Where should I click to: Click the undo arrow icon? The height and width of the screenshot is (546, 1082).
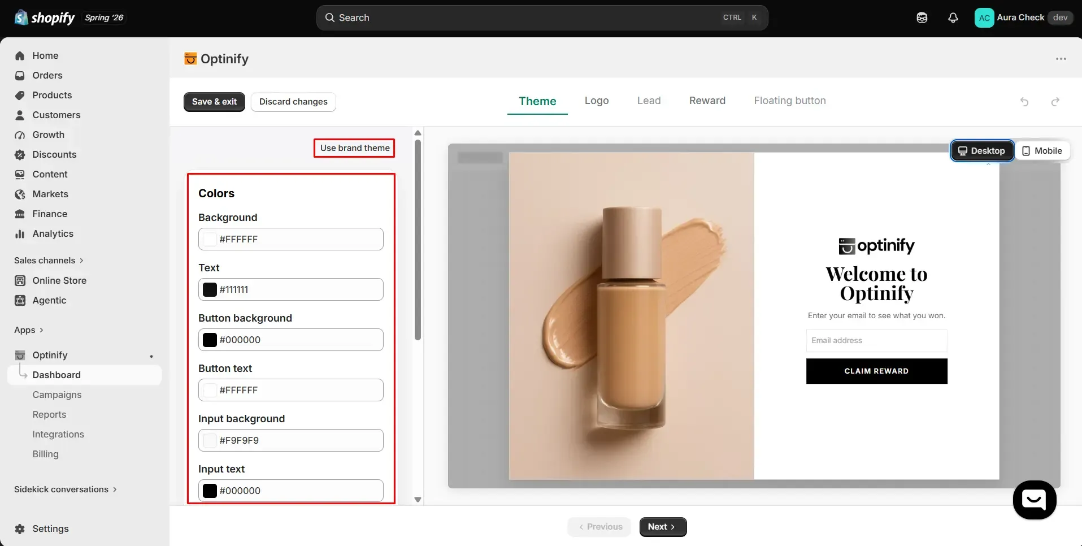(x=1024, y=102)
